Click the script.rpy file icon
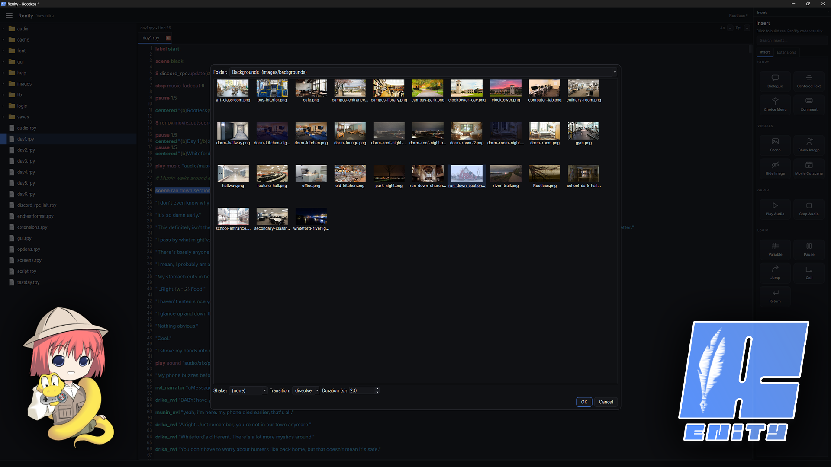 pyautogui.click(x=12, y=272)
